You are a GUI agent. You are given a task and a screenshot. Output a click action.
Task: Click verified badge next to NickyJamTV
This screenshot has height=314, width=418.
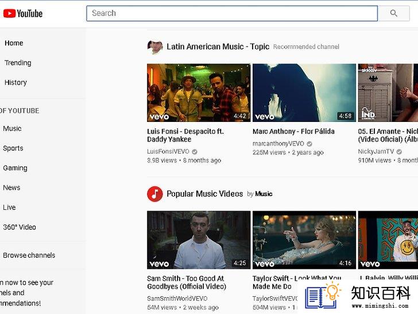pyautogui.click(x=399, y=152)
